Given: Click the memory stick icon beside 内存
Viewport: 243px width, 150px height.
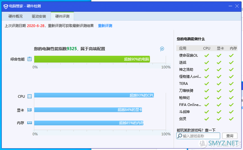Looking at the screenshot, I should [x=29, y=123].
